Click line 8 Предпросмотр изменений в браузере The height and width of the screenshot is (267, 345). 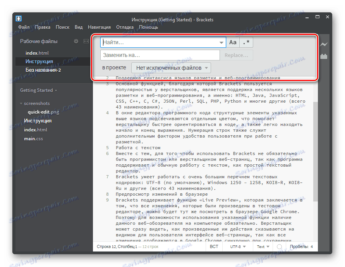tap(162, 194)
